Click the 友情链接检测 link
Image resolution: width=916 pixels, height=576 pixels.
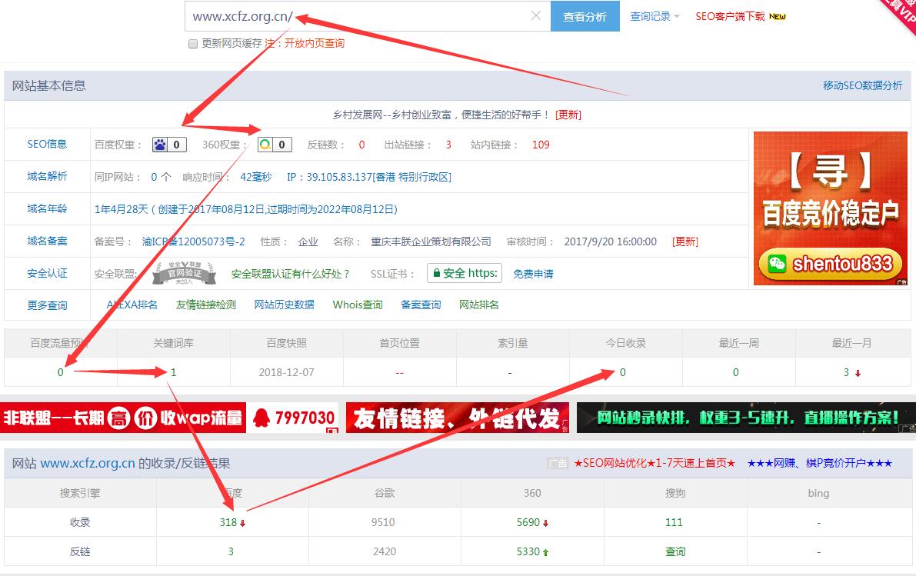(206, 305)
